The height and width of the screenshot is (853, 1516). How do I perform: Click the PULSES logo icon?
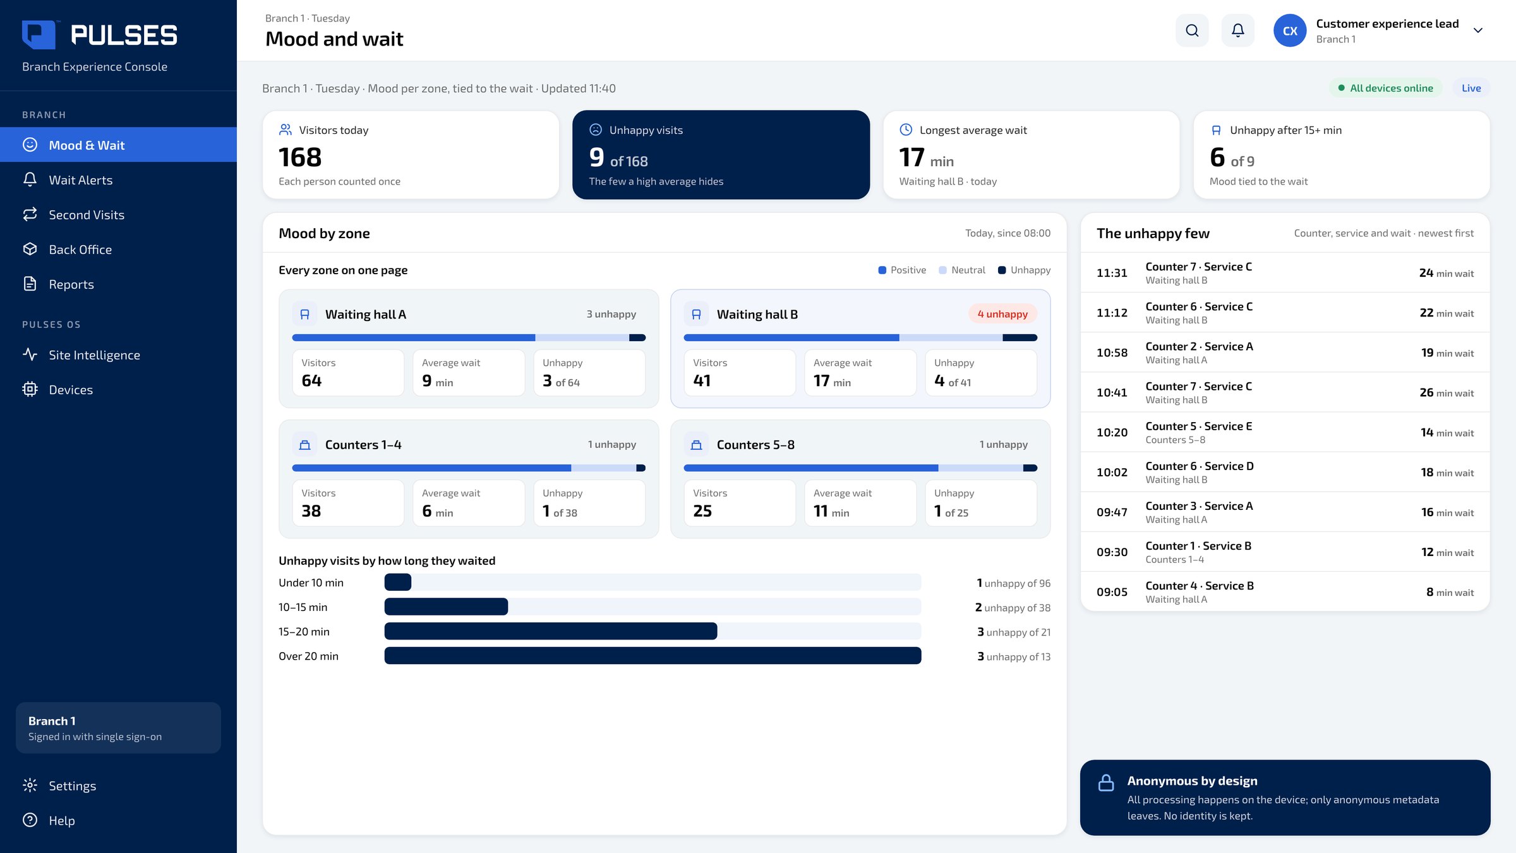tap(39, 34)
